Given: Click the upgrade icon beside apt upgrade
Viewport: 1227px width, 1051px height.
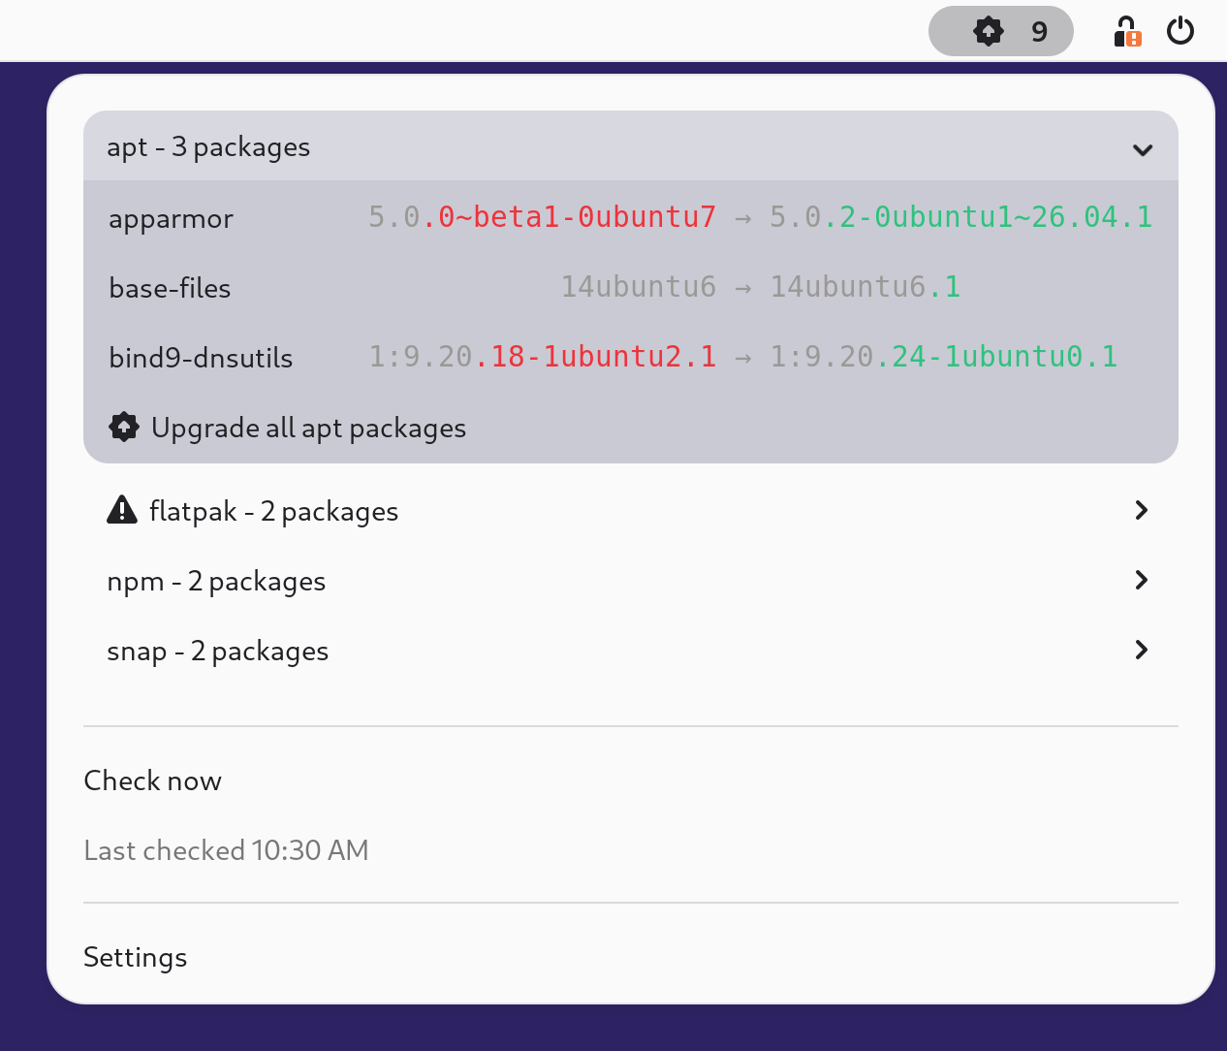Looking at the screenshot, I should click(124, 428).
